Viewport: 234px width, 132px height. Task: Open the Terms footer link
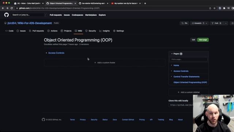pyautogui.click(x=72, y=120)
